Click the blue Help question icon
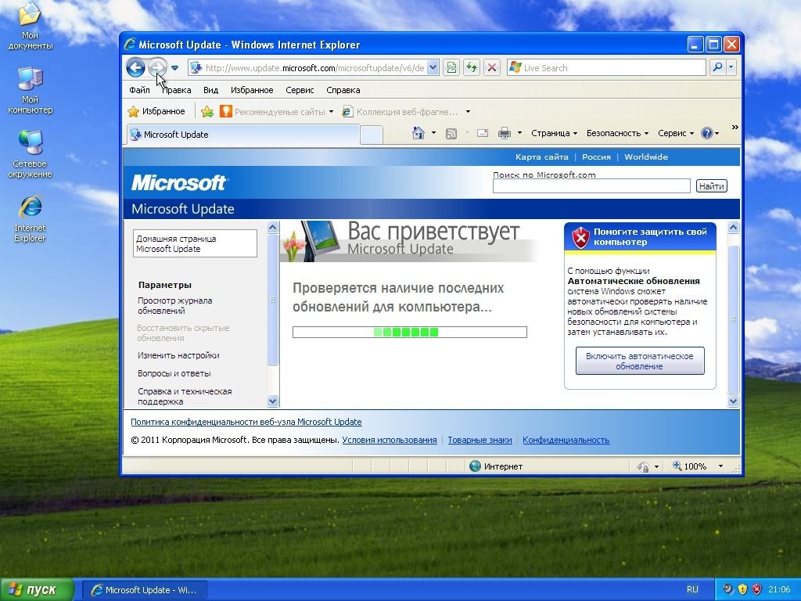 tap(706, 133)
